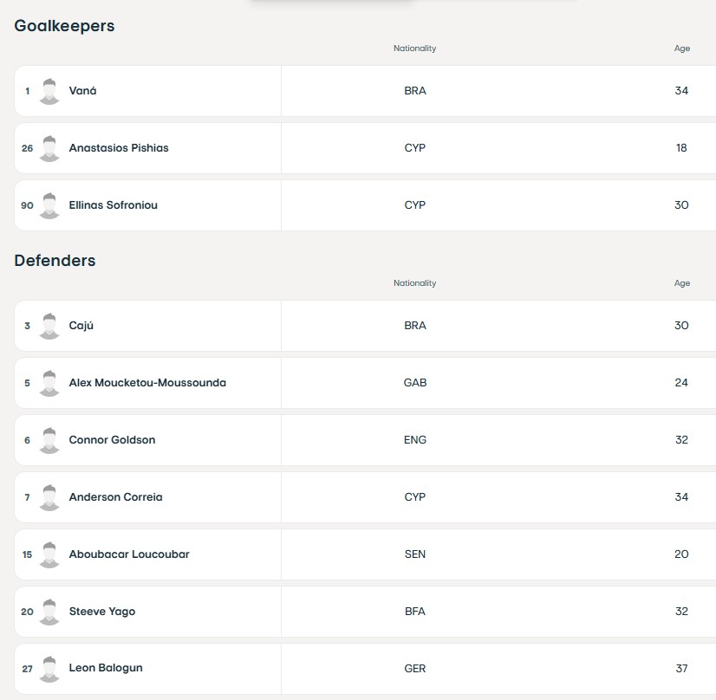Select Alex Moucketou-Moussounda name link
716x700 pixels.
(147, 383)
